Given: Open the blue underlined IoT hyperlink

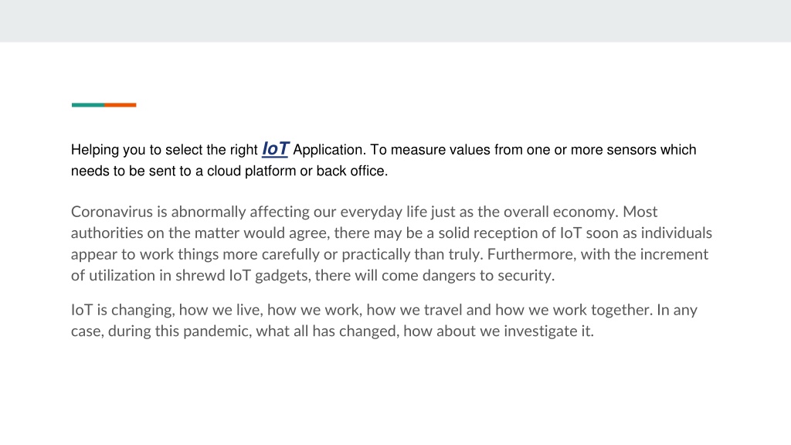Looking at the screenshot, I should [x=276, y=149].
